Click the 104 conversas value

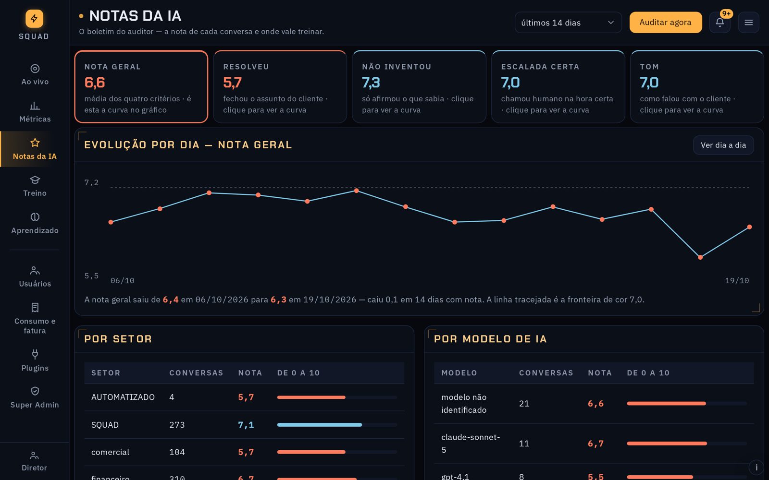[x=177, y=452]
